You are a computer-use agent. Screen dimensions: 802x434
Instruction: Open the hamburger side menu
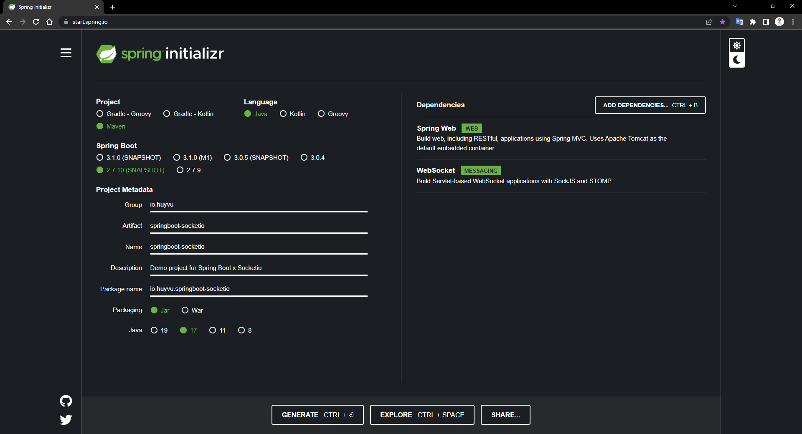(x=66, y=53)
